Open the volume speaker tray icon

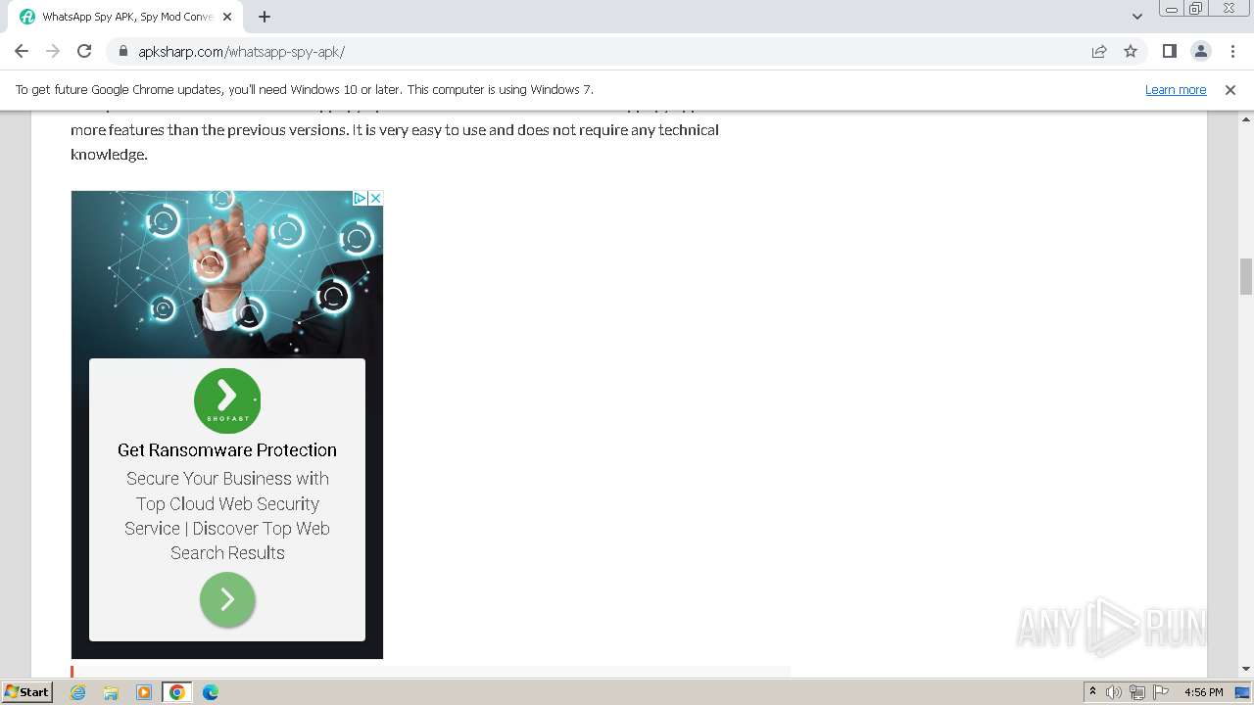pos(1114,692)
